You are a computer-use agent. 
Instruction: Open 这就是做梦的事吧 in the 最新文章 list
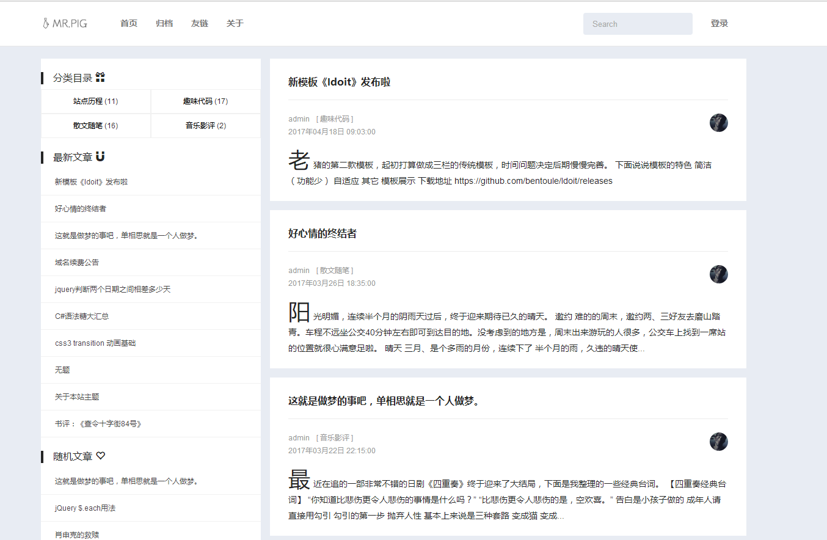click(127, 236)
